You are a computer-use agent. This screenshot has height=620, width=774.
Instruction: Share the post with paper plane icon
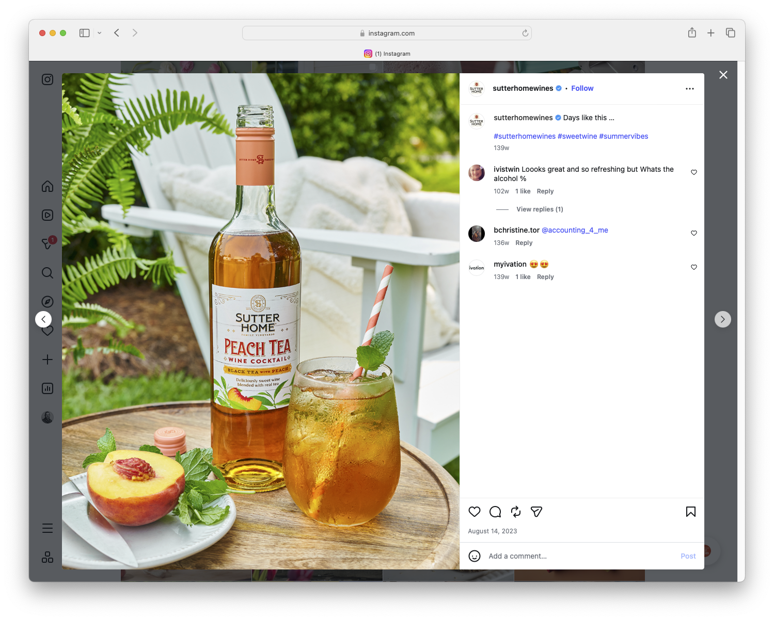pos(536,512)
